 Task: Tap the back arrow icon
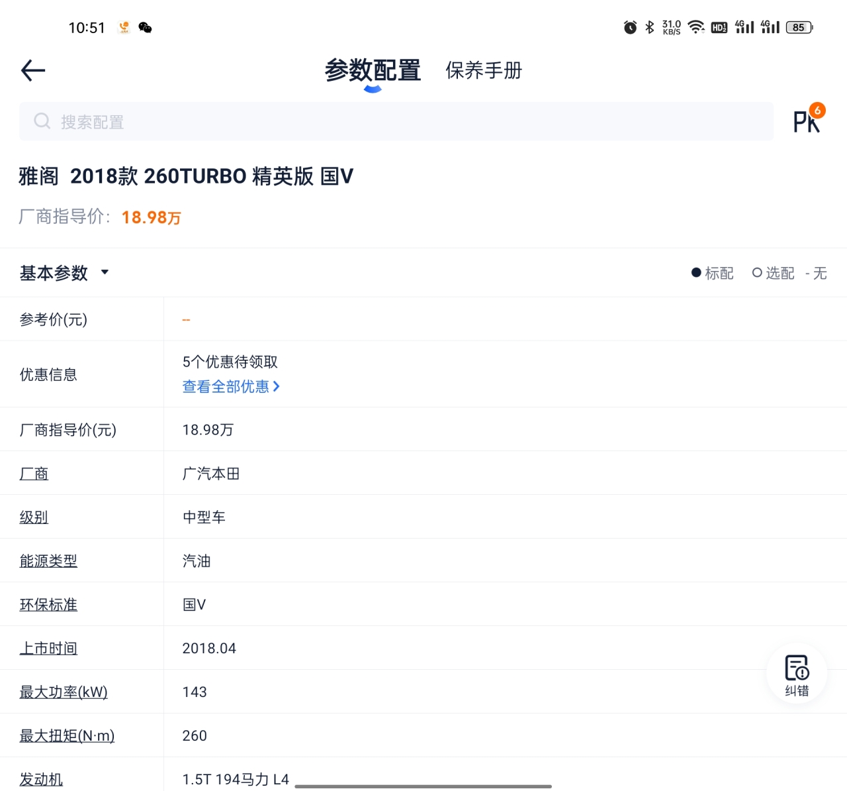click(x=33, y=70)
